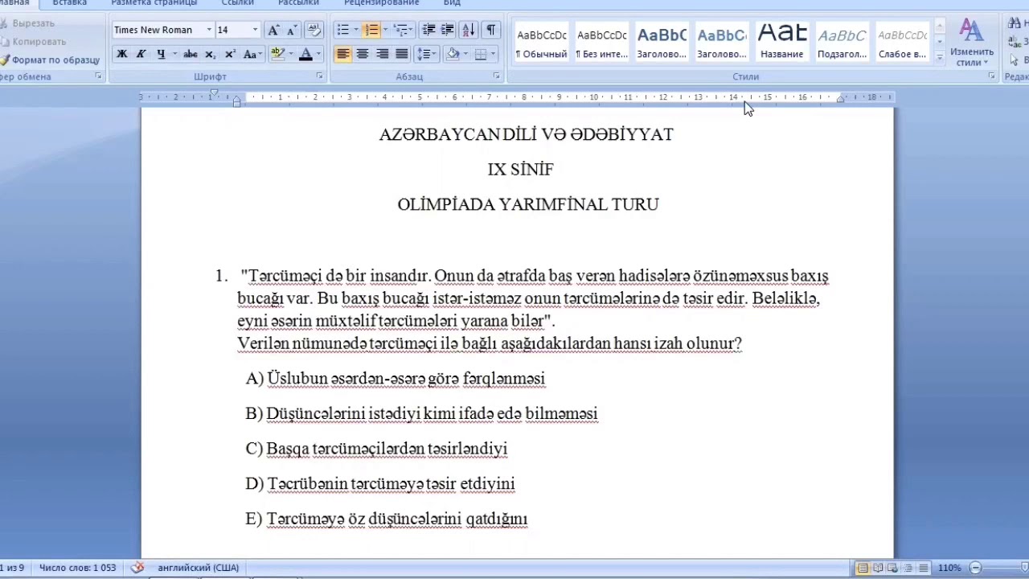Toggle italic (К) formatting
Image resolution: width=1029 pixels, height=579 pixels.
[x=141, y=54]
